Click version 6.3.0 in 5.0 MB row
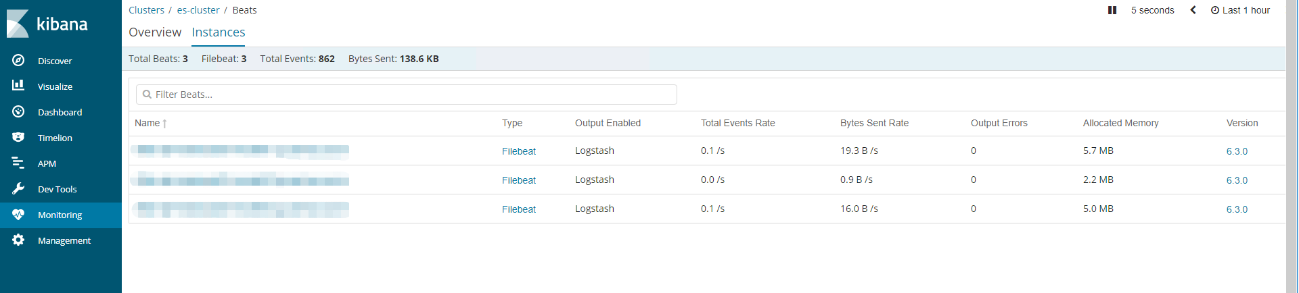The height and width of the screenshot is (293, 1299). [x=1237, y=209]
